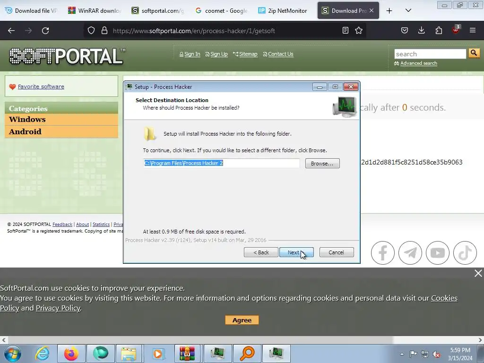The image size is (484, 363).
Task: Click the uBlock extension icon with badge
Action: (x=456, y=30)
